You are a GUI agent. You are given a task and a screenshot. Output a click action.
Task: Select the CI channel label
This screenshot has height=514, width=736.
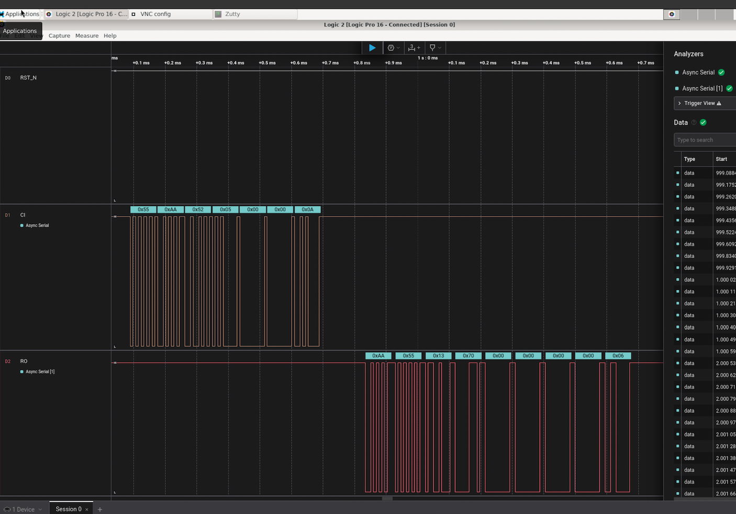click(23, 215)
